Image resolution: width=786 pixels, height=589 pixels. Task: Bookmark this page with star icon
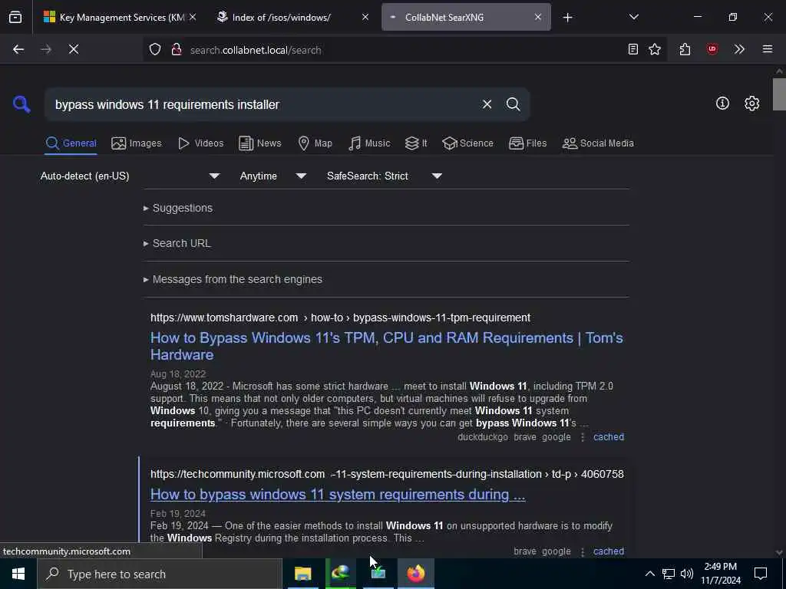click(x=655, y=49)
